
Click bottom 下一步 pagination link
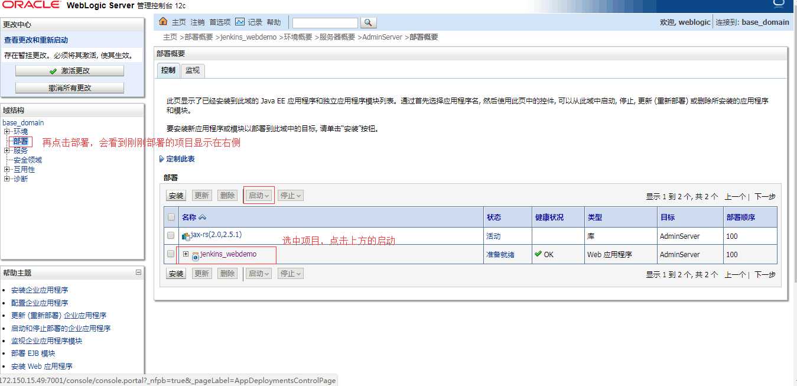tap(765, 275)
